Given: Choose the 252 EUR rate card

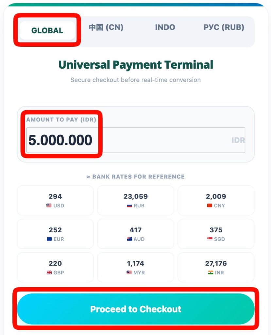Looking at the screenshot, I should point(55,234).
